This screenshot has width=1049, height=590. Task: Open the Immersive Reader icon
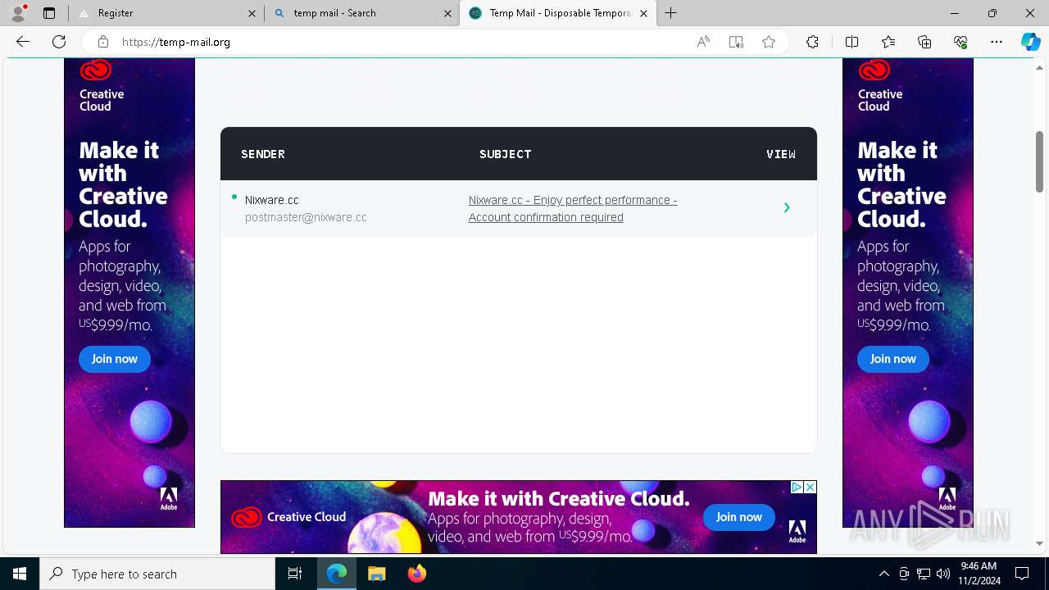click(x=736, y=42)
